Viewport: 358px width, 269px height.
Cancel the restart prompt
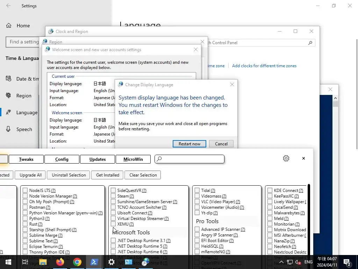click(221, 144)
